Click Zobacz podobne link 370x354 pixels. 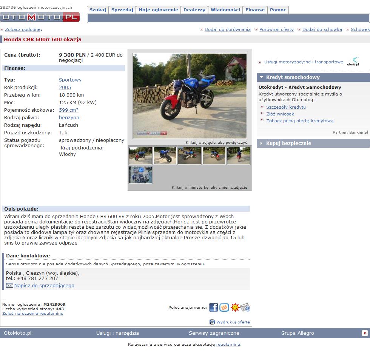(x=23, y=29)
